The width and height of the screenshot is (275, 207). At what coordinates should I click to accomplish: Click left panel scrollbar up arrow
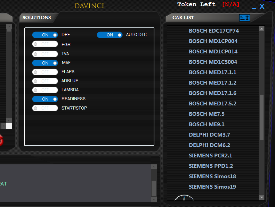coord(9,27)
